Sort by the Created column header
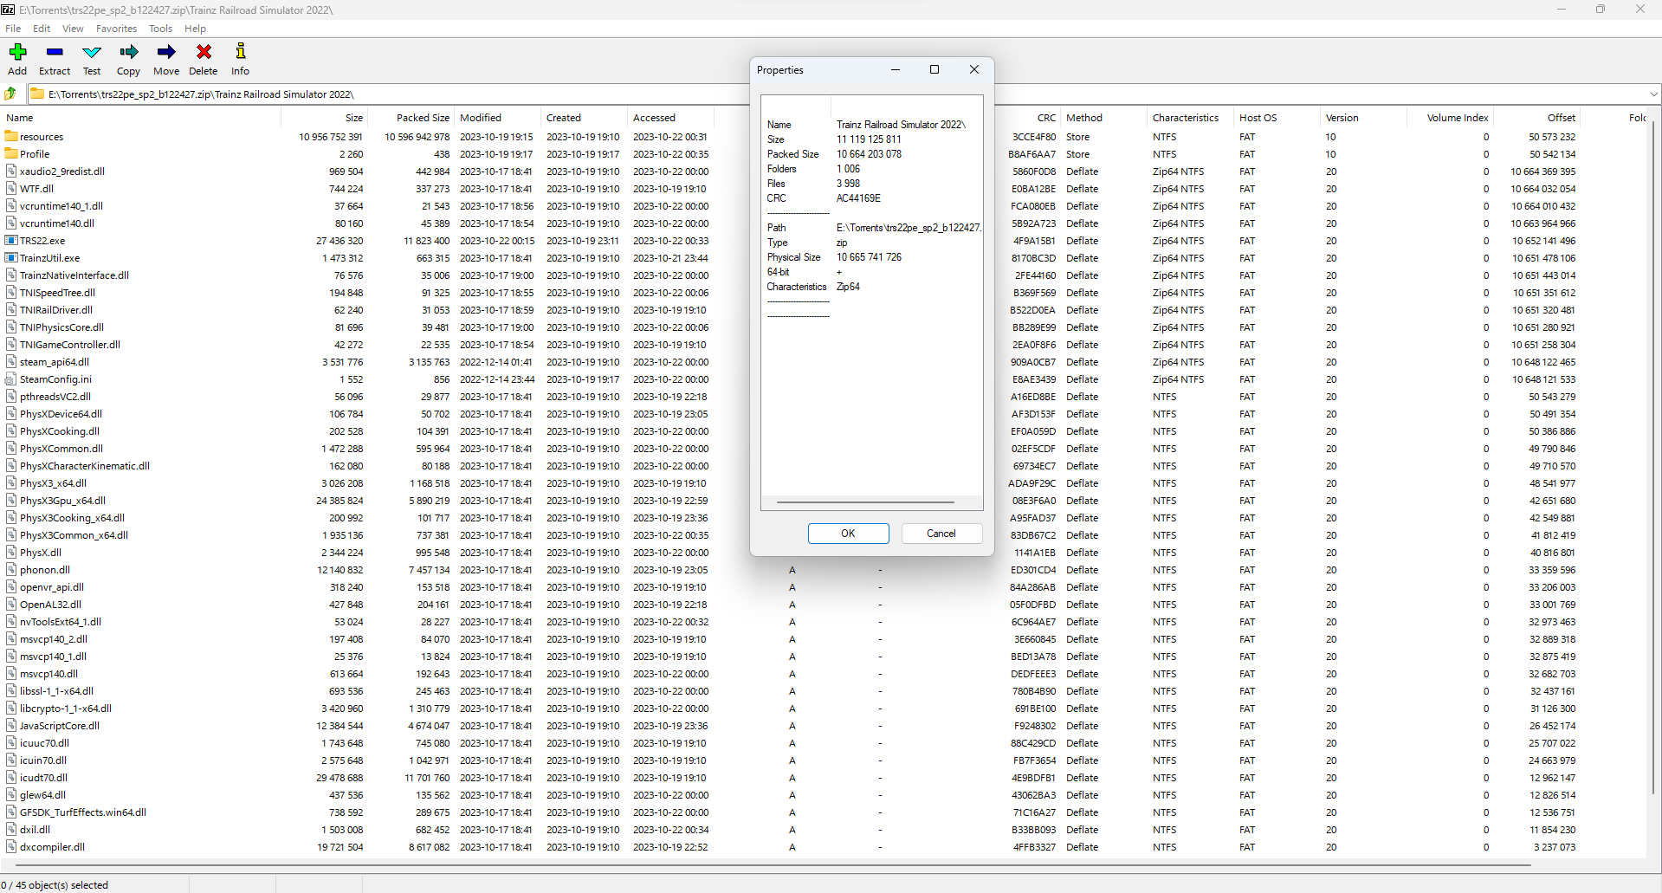The height and width of the screenshot is (893, 1662). point(585,118)
